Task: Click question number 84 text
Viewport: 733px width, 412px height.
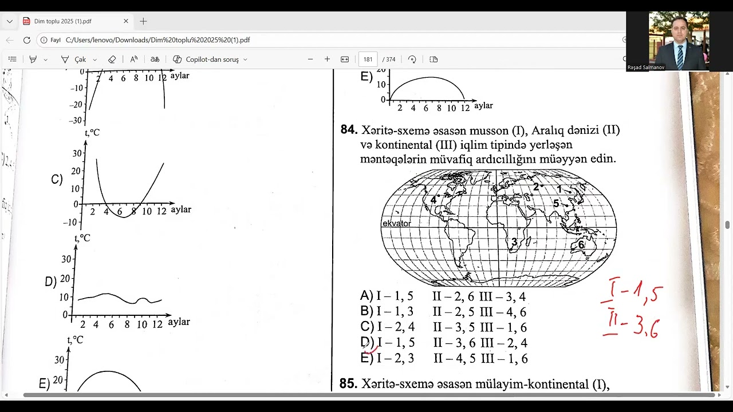Action: [349, 130]
